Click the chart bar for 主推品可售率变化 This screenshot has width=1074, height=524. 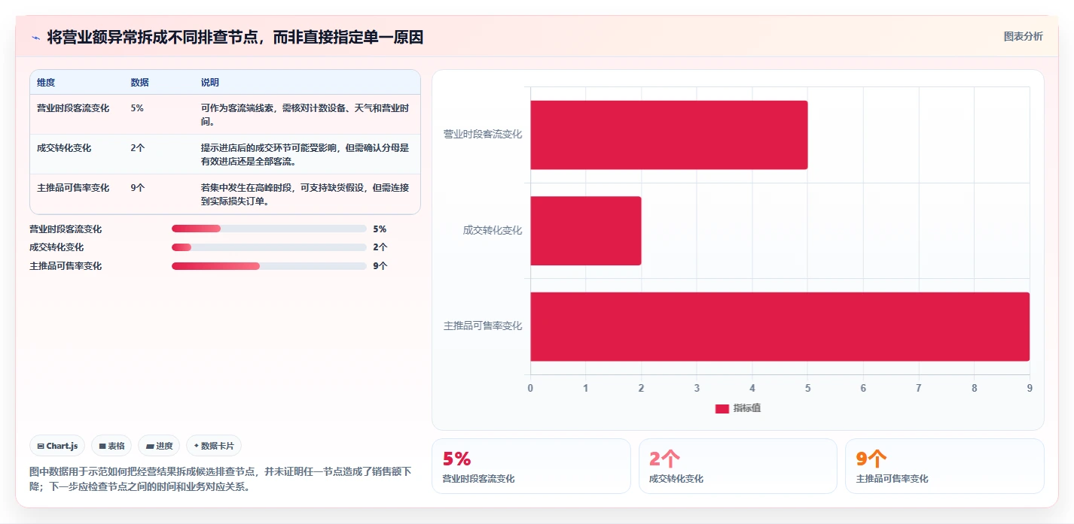pos(780,326)
